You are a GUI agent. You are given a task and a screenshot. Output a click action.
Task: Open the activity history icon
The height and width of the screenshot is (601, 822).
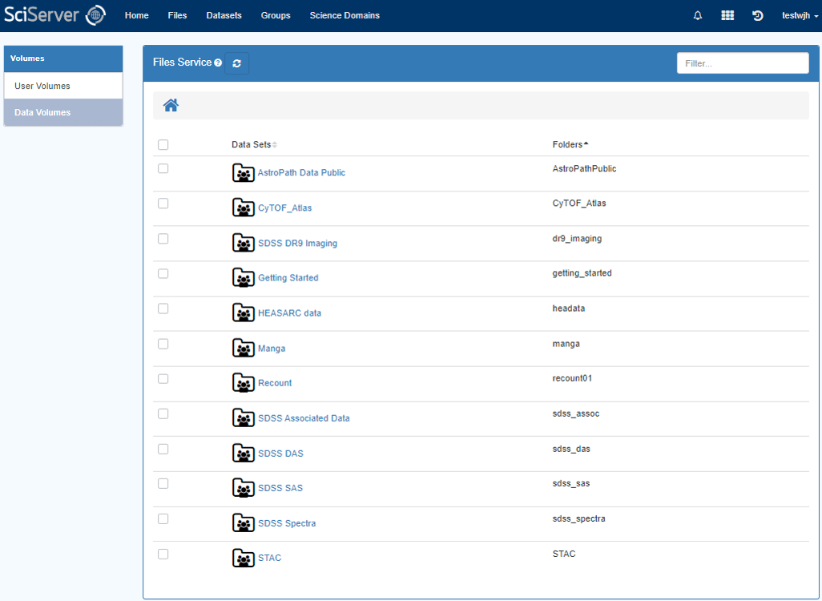coord(758,15)
